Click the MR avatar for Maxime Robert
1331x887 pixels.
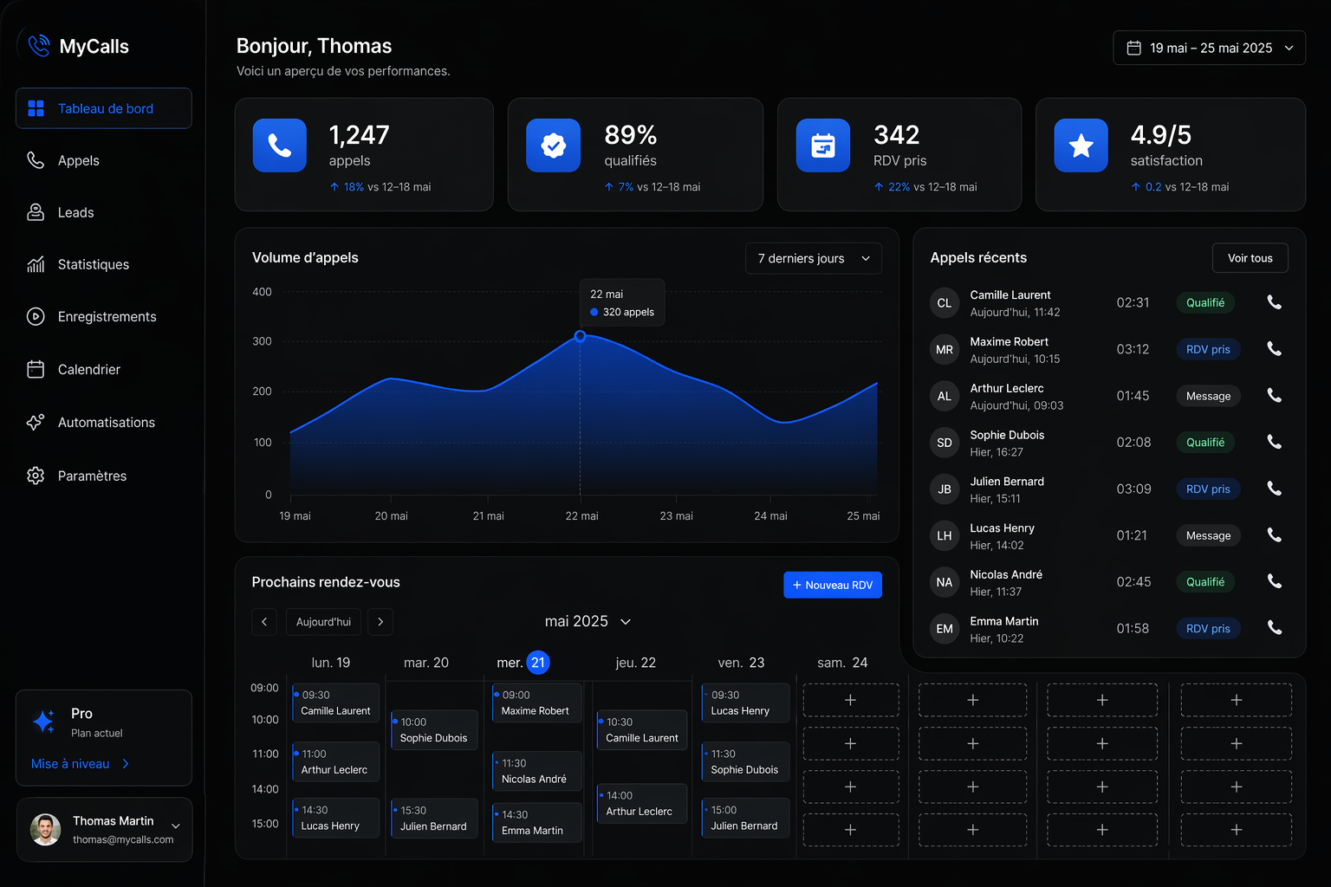[x=945, y=350]
